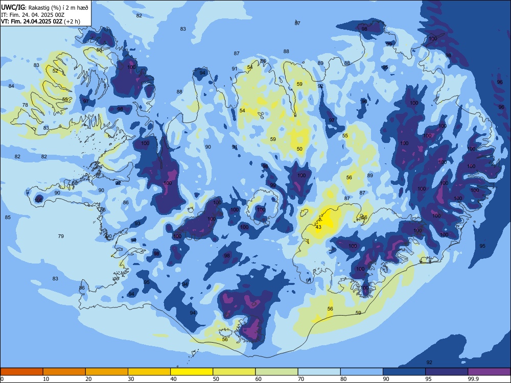Click the humidity value 93 on the map
511x383 pixels.
coord(137,224)
